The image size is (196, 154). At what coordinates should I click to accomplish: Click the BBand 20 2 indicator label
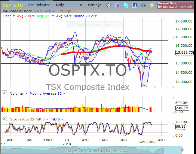[83, 16]
